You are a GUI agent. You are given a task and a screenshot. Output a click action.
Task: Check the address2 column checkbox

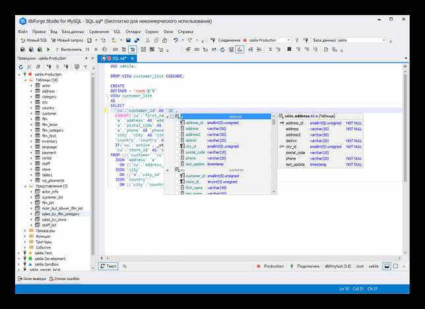(177, 135)
